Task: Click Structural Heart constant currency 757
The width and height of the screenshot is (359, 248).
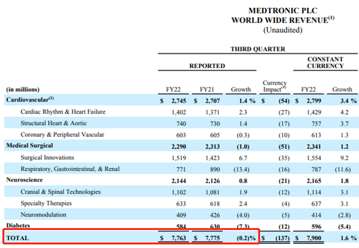Action: (316, 124)
